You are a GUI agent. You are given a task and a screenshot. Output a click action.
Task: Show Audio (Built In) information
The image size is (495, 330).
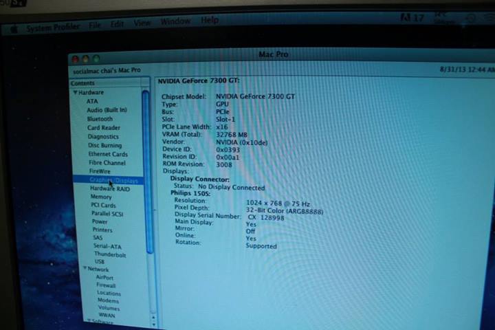point(106,110)
